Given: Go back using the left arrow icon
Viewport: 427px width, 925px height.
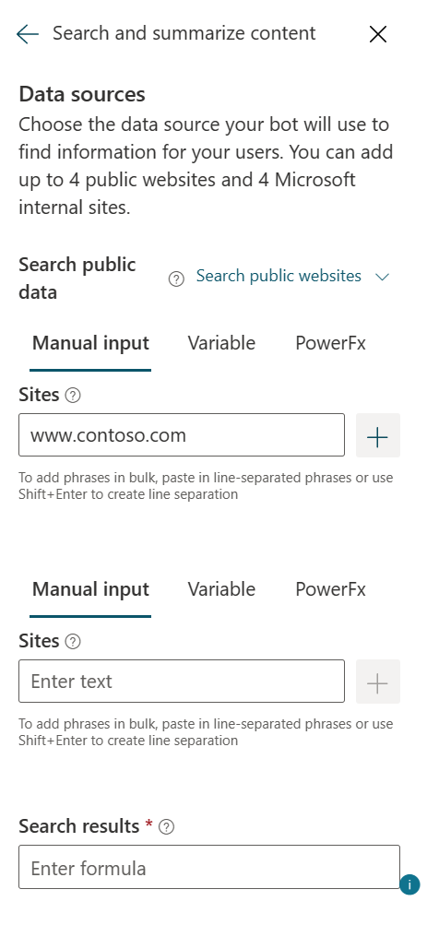Looking at the screenshot, I should coord(27,34).
